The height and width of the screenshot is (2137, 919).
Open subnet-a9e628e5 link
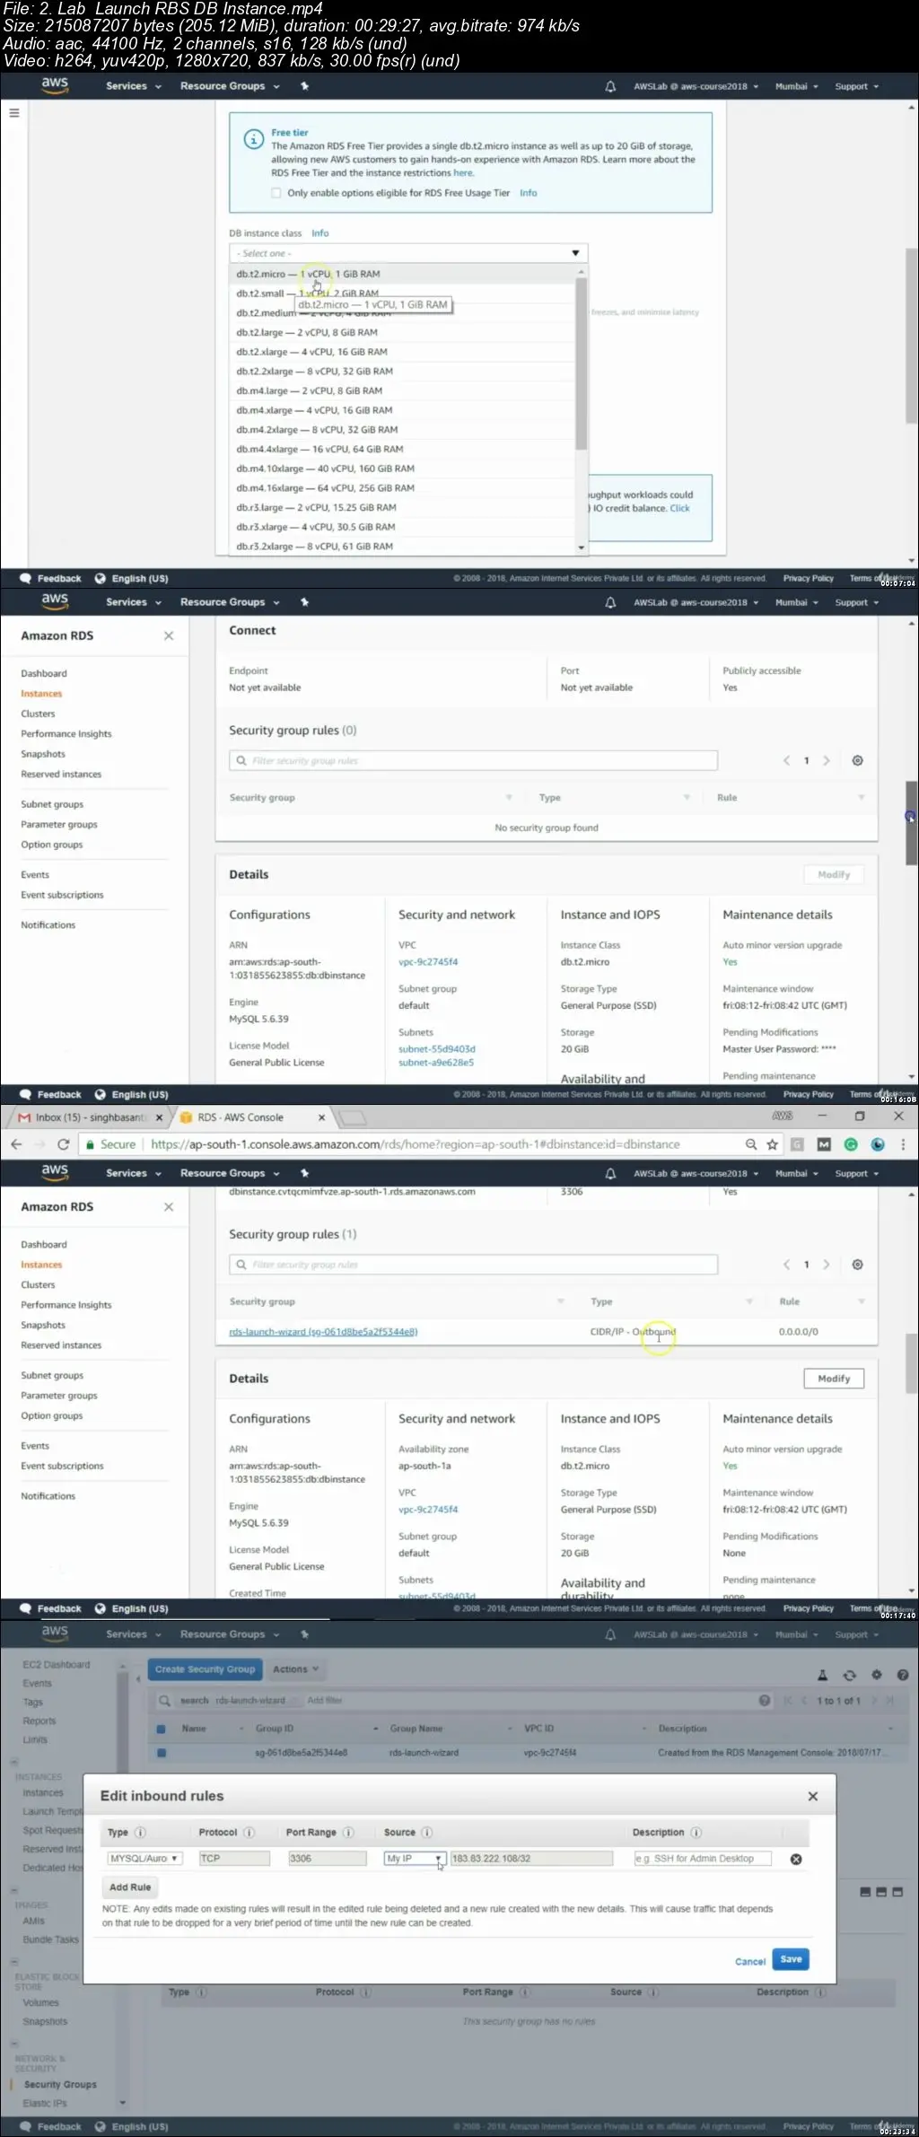pos(436,1062)
